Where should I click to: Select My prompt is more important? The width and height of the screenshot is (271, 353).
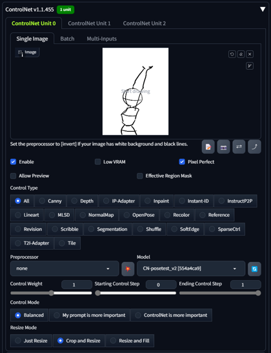[89, 315]
